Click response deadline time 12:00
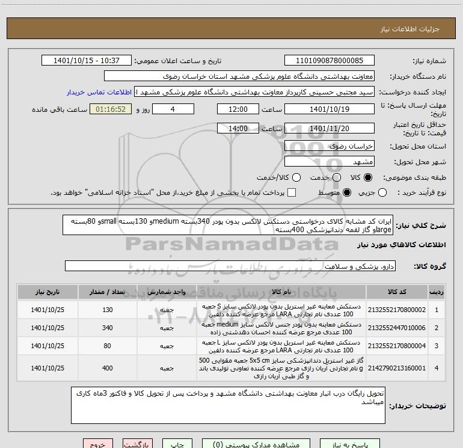The image size is (463, 448). point(238,109)
